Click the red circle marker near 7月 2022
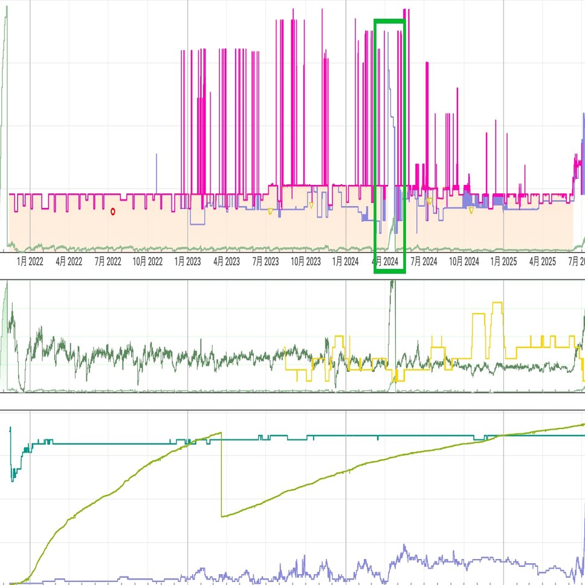 click(x=112, y=212)
